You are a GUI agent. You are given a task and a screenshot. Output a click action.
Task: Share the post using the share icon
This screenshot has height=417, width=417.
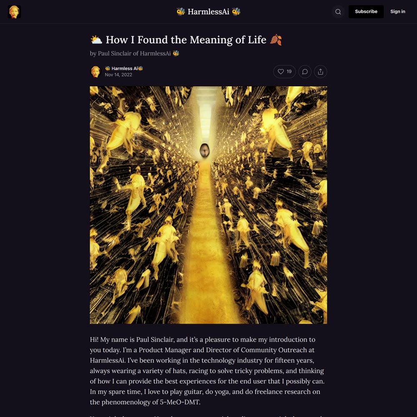pos(320,72)
